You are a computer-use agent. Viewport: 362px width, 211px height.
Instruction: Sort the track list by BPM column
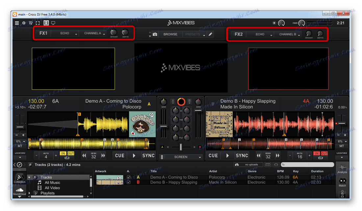(x=281, y=171)
